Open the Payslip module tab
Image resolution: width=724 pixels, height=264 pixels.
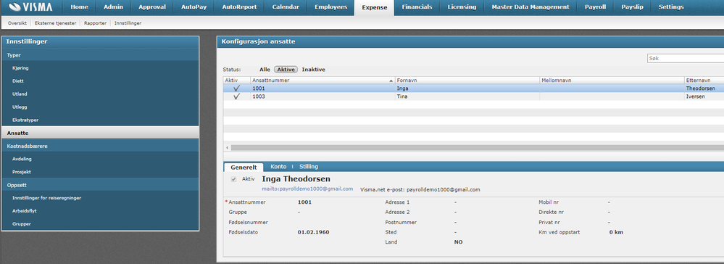pos(632,7)
